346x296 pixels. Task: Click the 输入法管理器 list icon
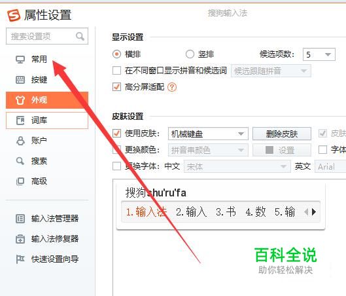(x=20, y=219)
